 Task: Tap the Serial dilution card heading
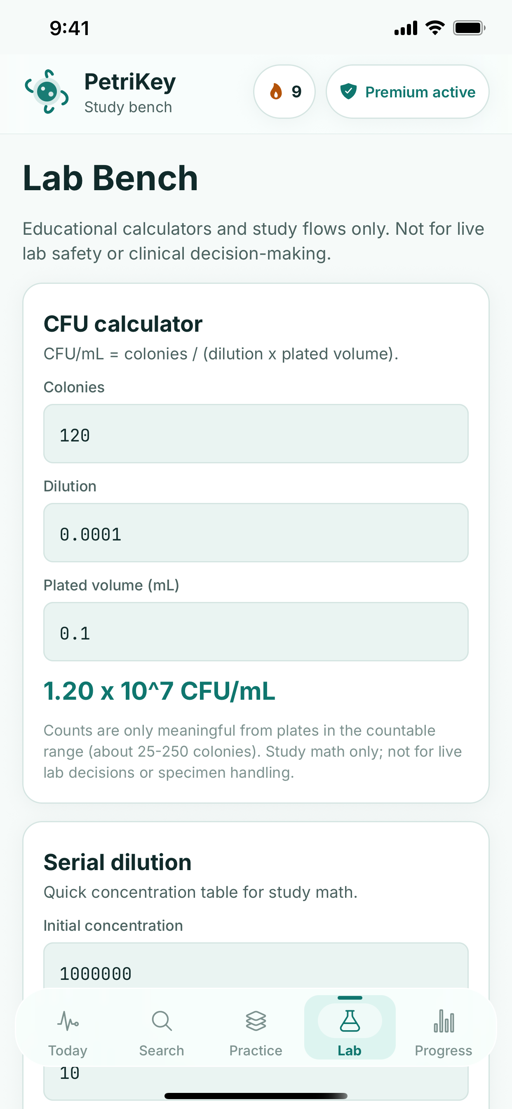(117, 862)
